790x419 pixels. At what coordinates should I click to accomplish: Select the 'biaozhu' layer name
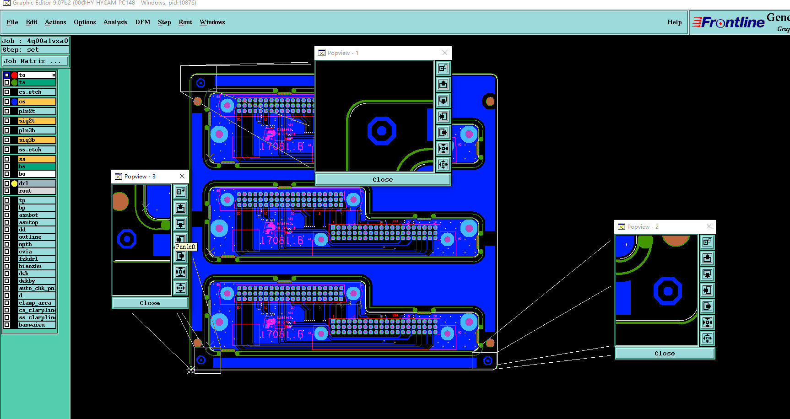click(37, 266)
